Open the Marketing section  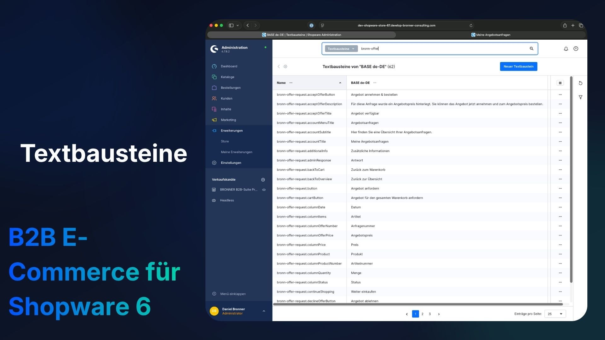click(x=228, y=120)
